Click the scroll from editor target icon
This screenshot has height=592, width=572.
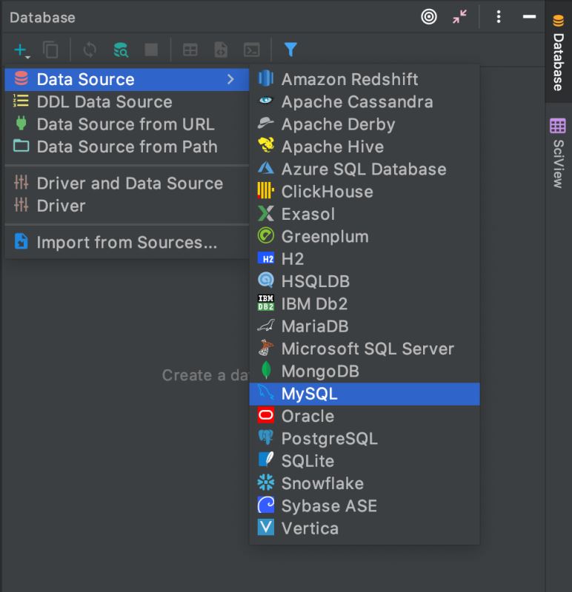coord(429,16)
